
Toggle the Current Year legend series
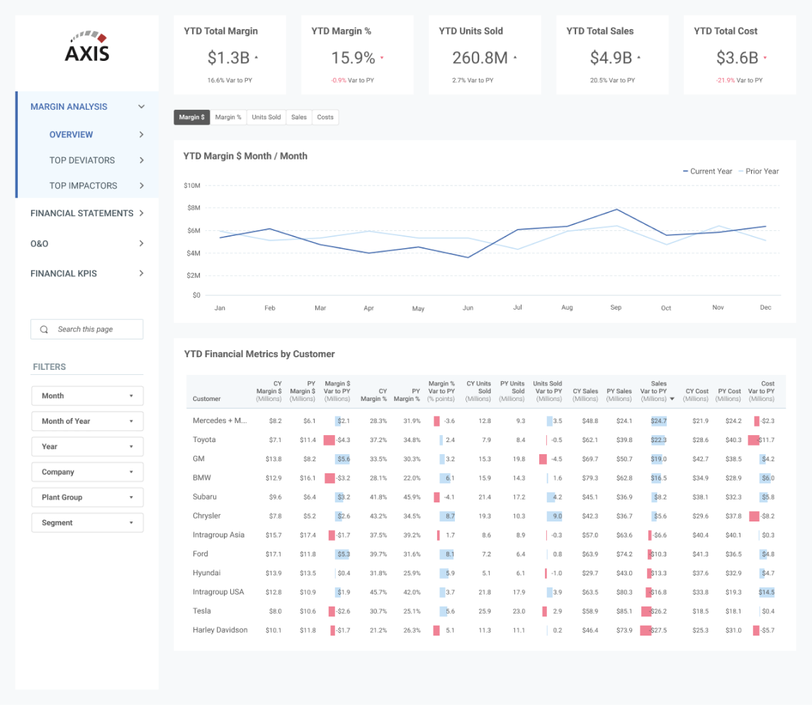click(x=707, y=171)
